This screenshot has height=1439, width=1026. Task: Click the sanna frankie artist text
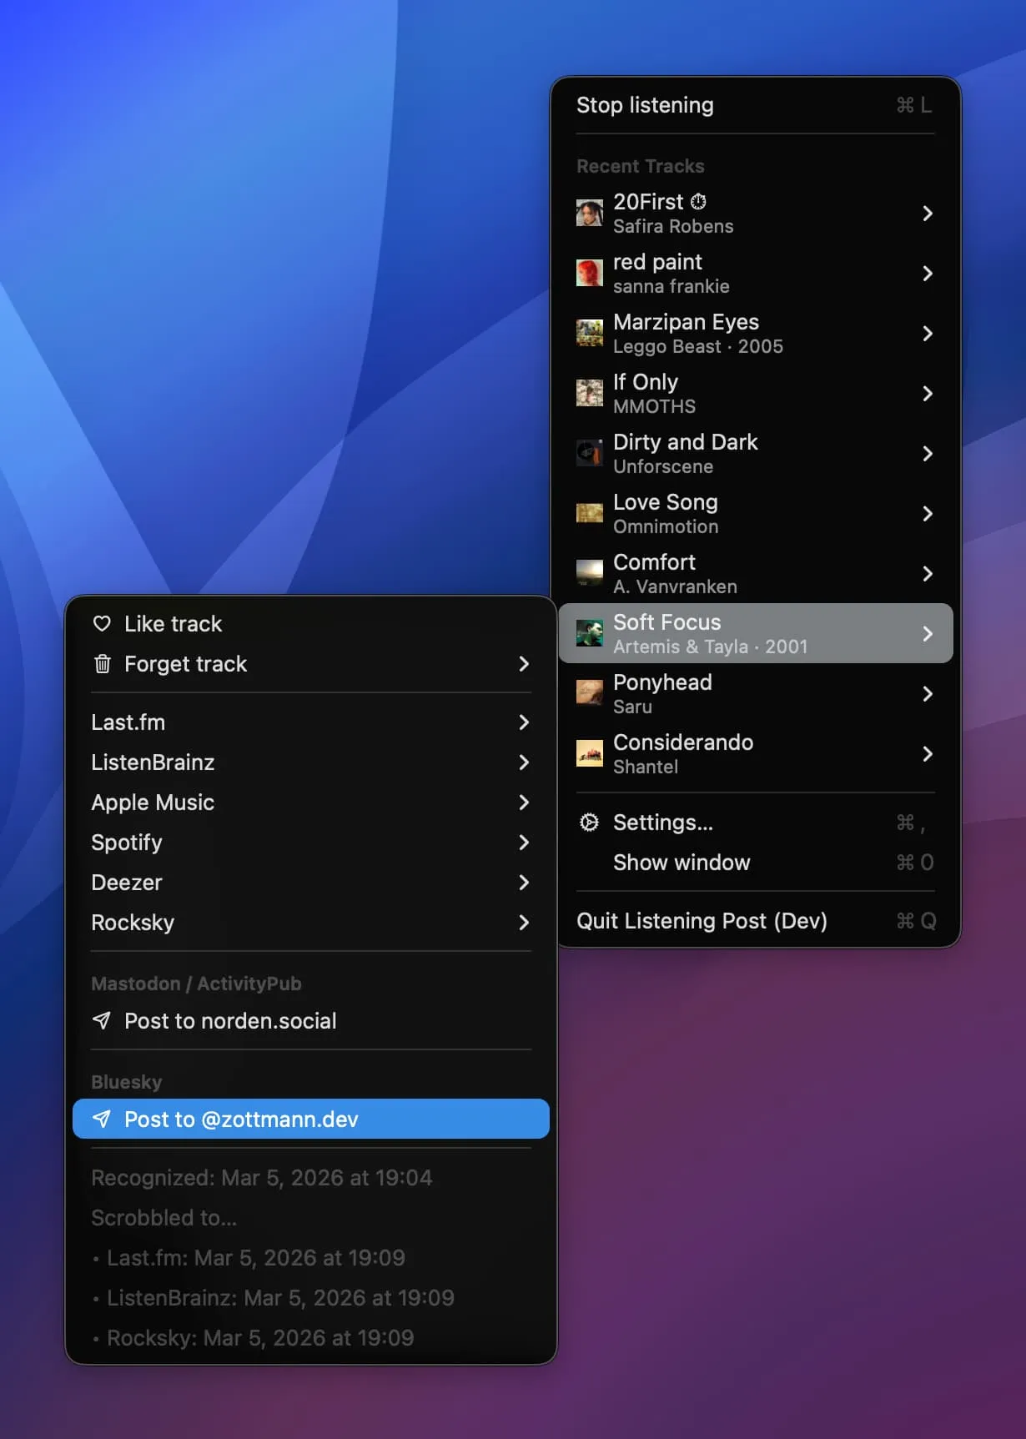tap(671, 287)
